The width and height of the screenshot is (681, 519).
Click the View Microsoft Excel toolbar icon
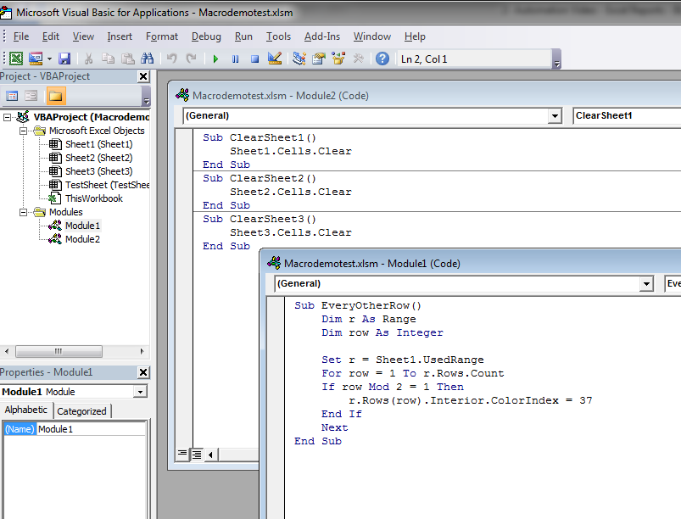point(16,59)
